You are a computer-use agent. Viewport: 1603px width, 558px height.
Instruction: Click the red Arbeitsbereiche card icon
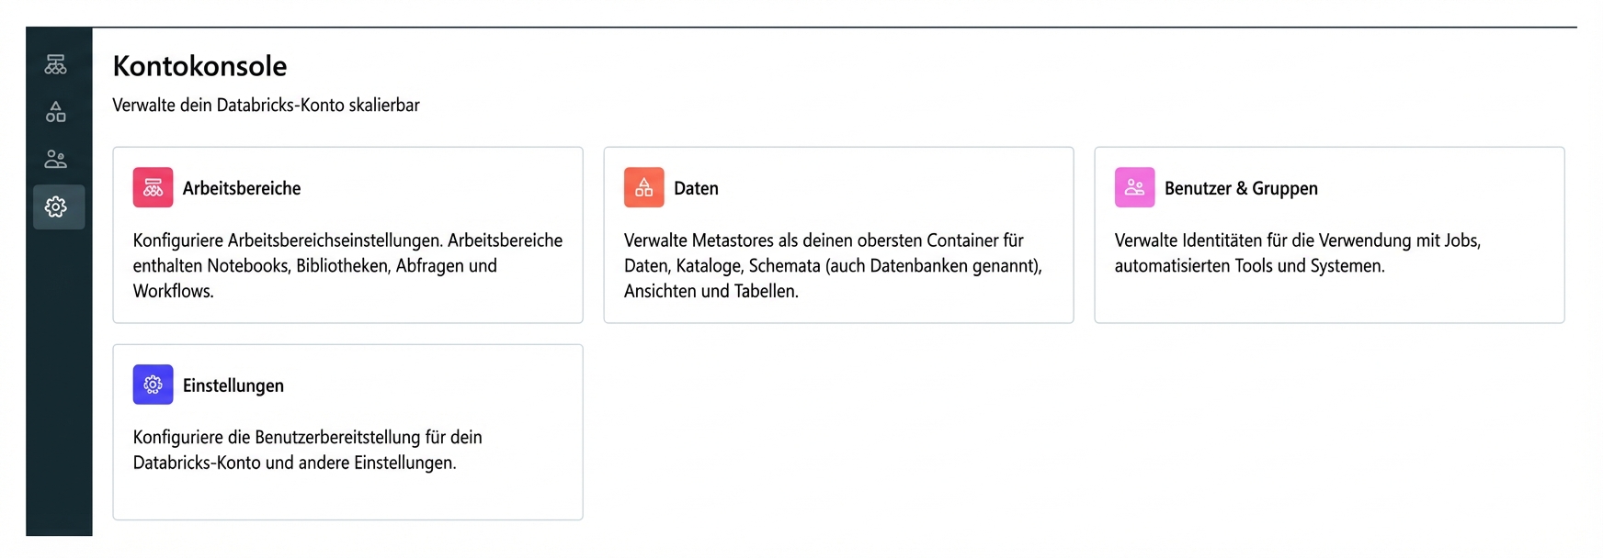(153, 187)
